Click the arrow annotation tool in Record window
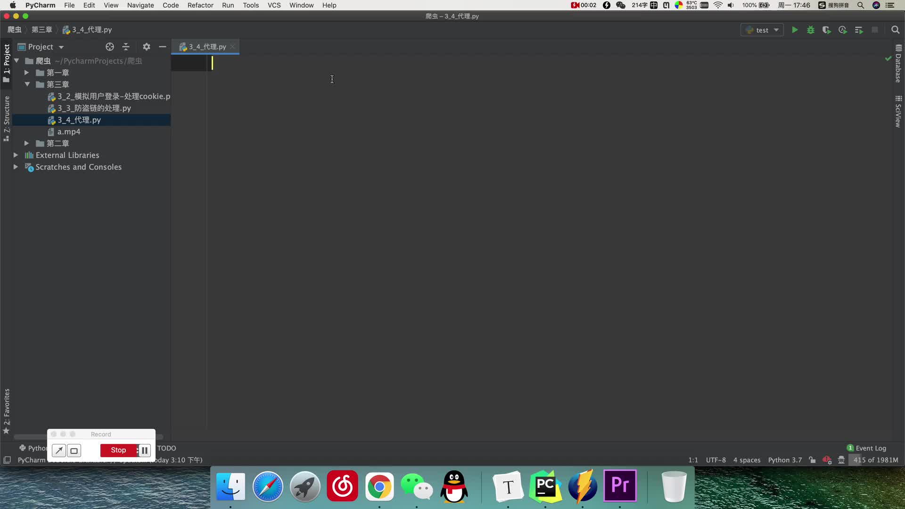Image resolution: width=905 pixels, height=509 pixels. [x=59, y=451]
